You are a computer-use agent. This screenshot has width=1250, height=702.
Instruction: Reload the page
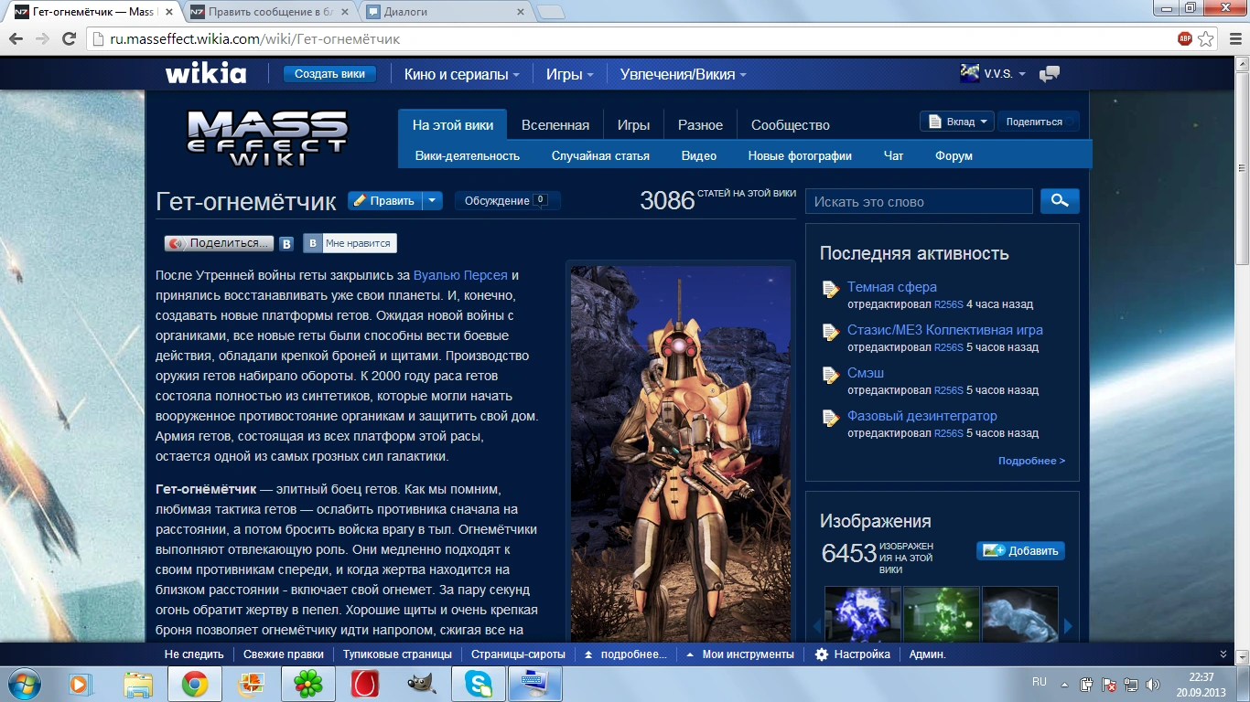pyautogui.click(x=69, y=39)
